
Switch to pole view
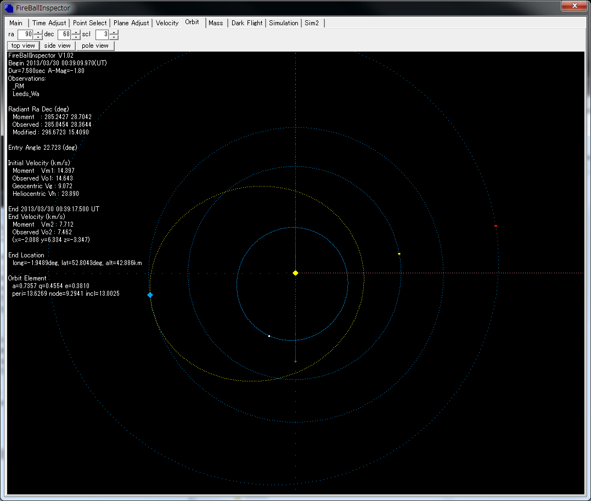[x=95, y=46]
